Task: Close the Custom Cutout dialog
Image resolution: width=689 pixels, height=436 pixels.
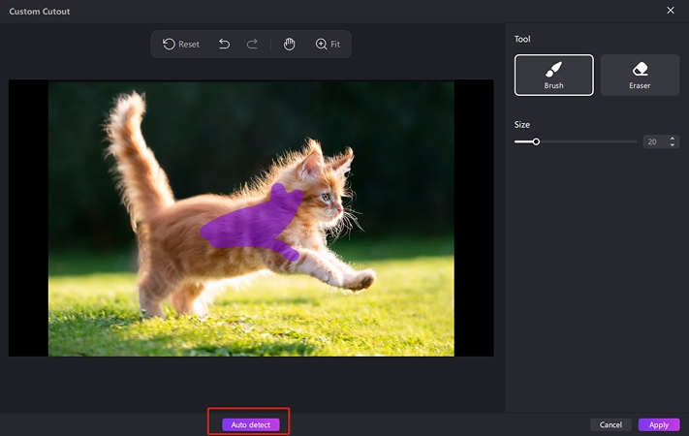Action: (671, 11)
